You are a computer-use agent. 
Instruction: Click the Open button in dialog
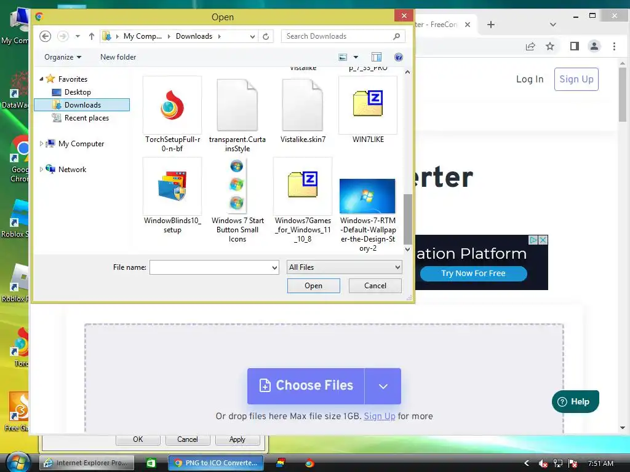(313, 286)
